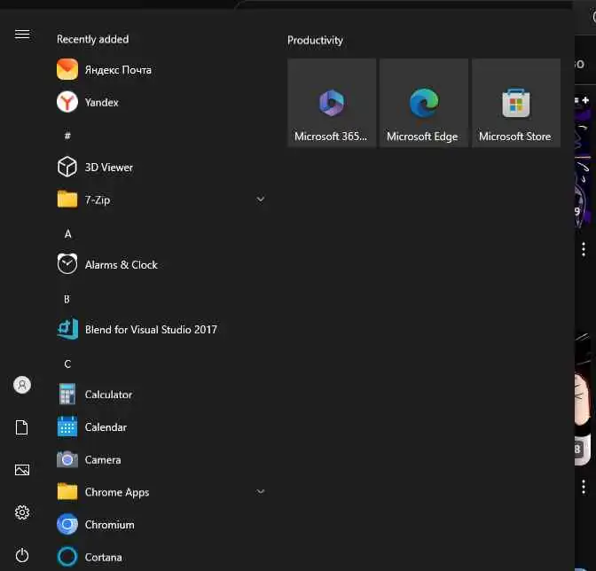Image resolution: width=596 pixels, height=571 pixels.
Task: Open Settings gear in Start sidebar
Action: point(22,512)
